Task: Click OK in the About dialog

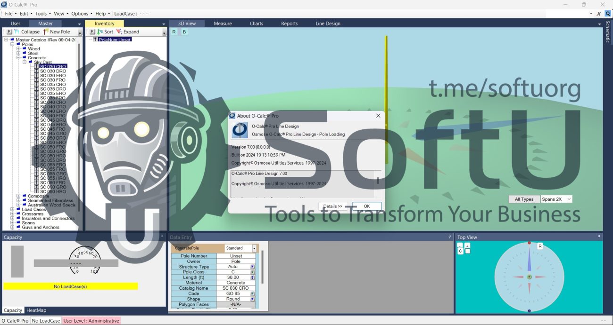Action: [367, 206]
